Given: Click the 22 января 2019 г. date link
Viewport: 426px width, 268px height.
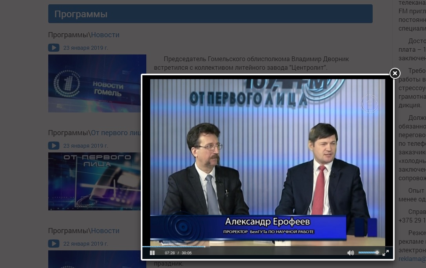Looking at the screenshot, I should click(86, 244).
